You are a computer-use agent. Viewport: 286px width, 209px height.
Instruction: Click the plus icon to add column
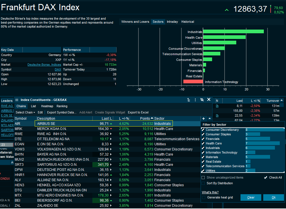[204, 119]
